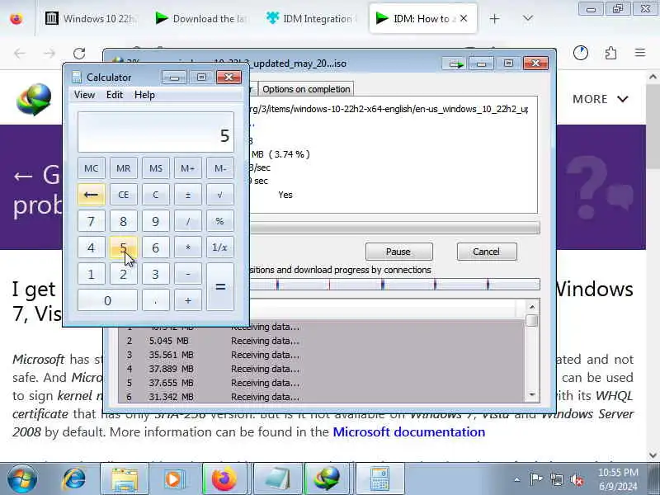Screen dimensions: 660x495
Task: Open Windows Explorer folder from the taskbar
Action: coord(125,478)
